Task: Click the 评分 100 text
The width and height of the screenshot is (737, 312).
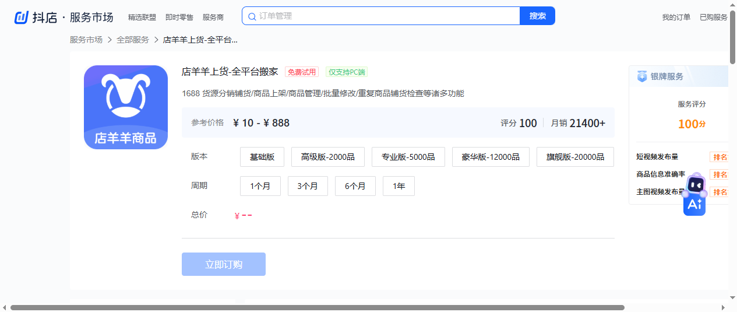Action: [519, 123]
